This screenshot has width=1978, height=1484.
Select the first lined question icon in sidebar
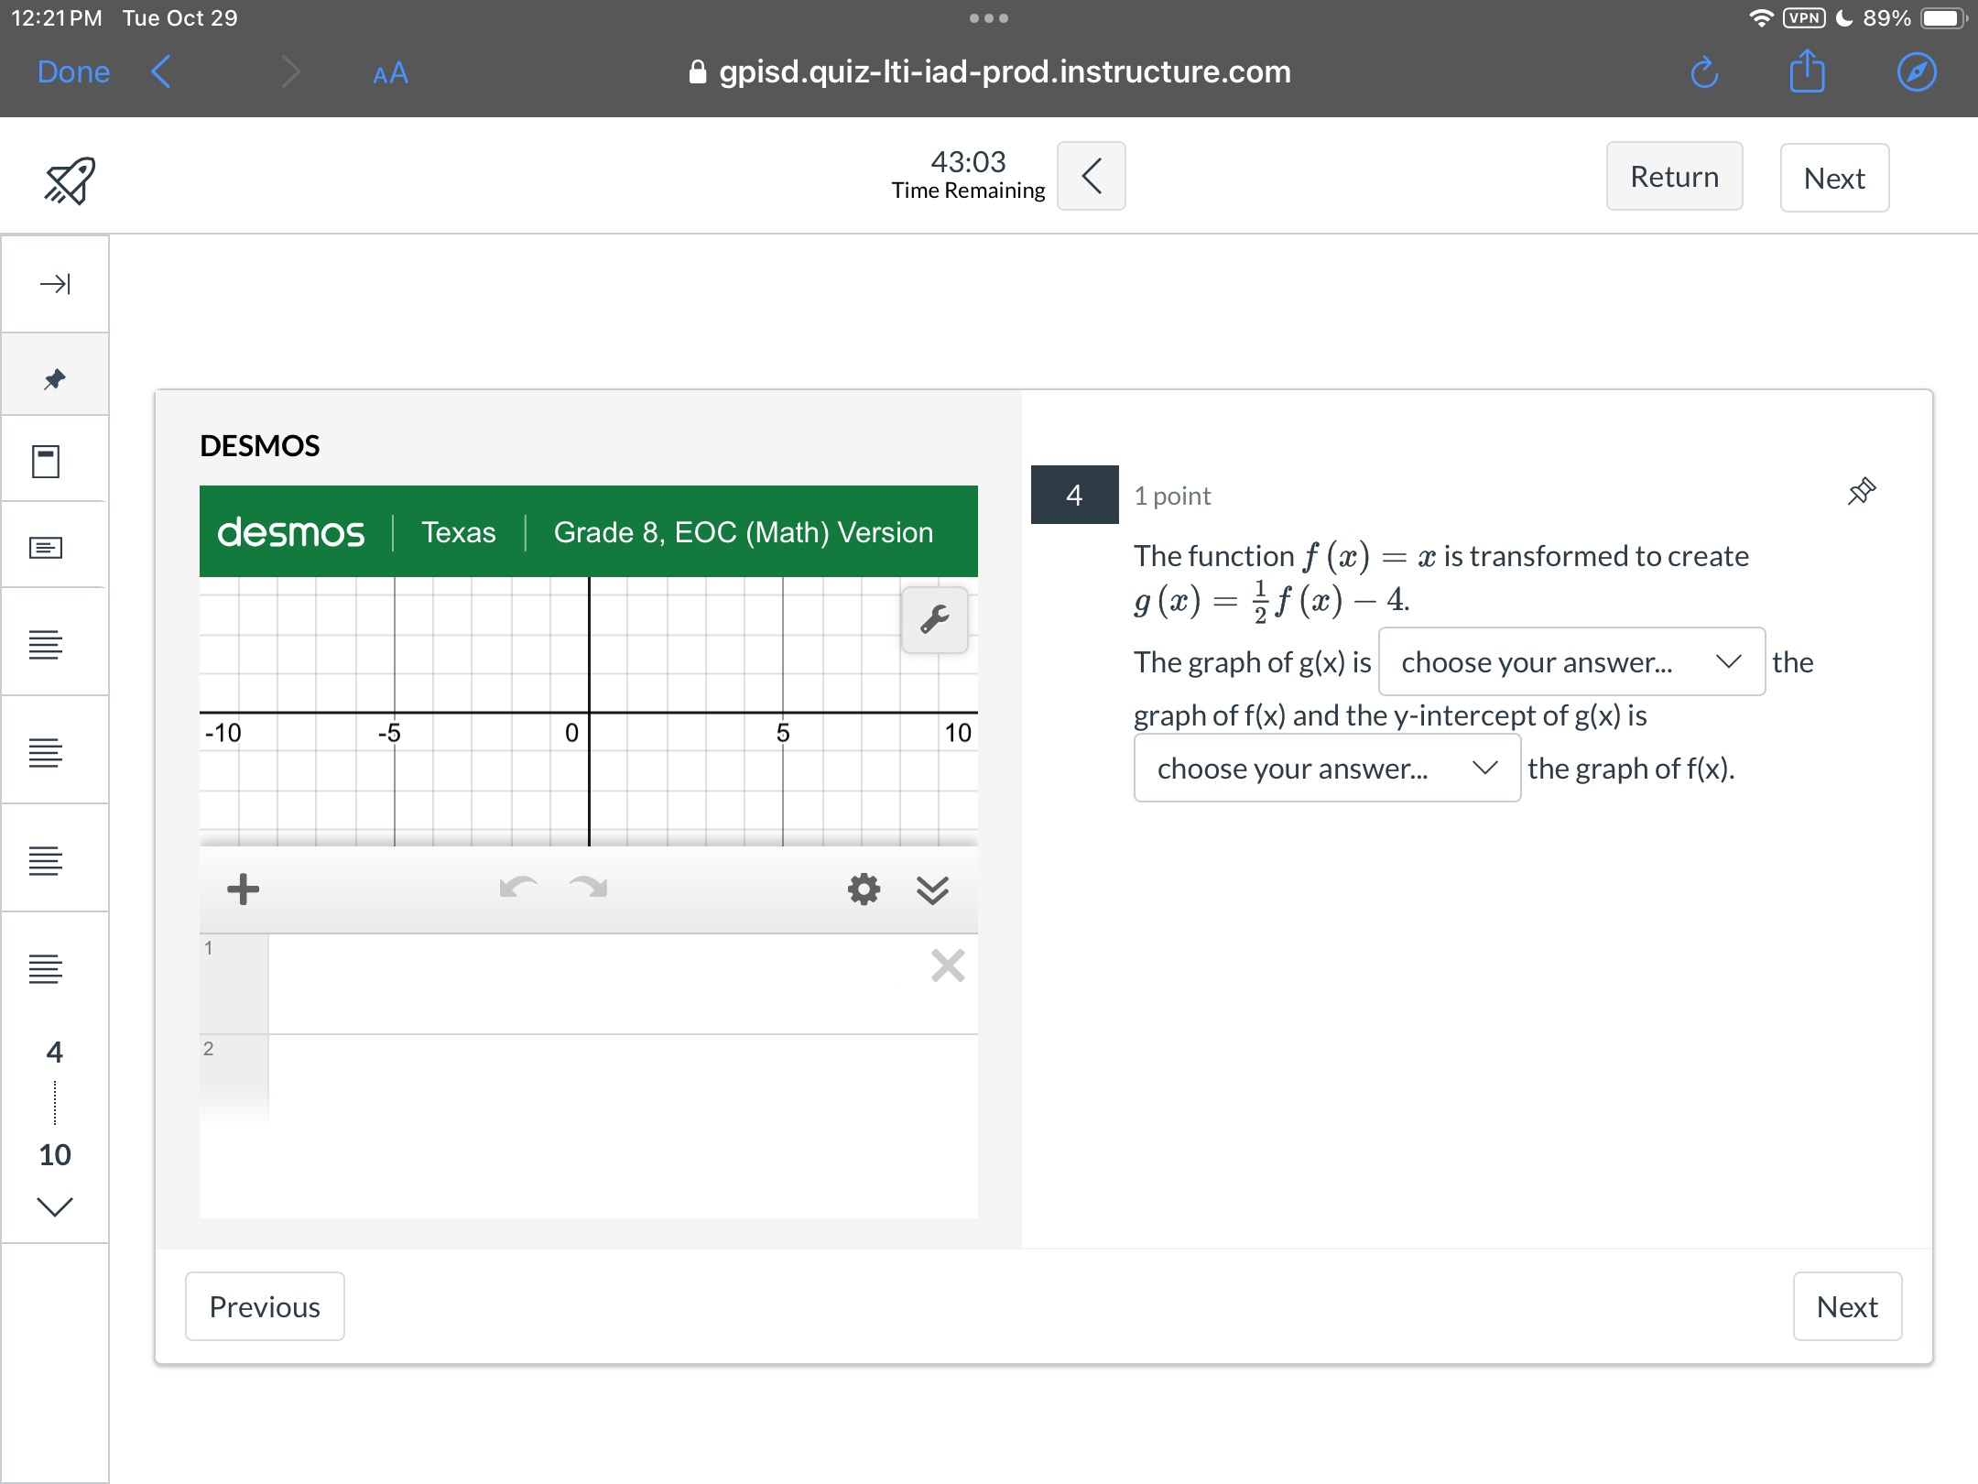click(x=46, y=645)
